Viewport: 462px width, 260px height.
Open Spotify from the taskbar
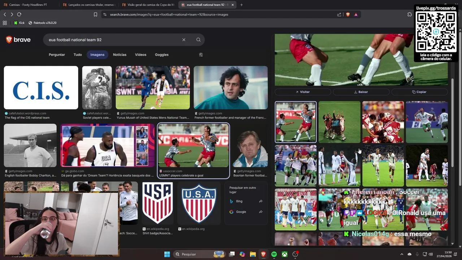pyautogui.click(x=274, y=254)
